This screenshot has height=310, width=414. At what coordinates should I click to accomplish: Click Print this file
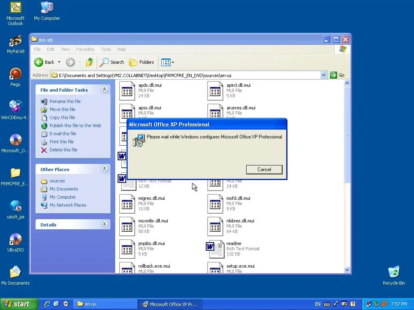61,142
